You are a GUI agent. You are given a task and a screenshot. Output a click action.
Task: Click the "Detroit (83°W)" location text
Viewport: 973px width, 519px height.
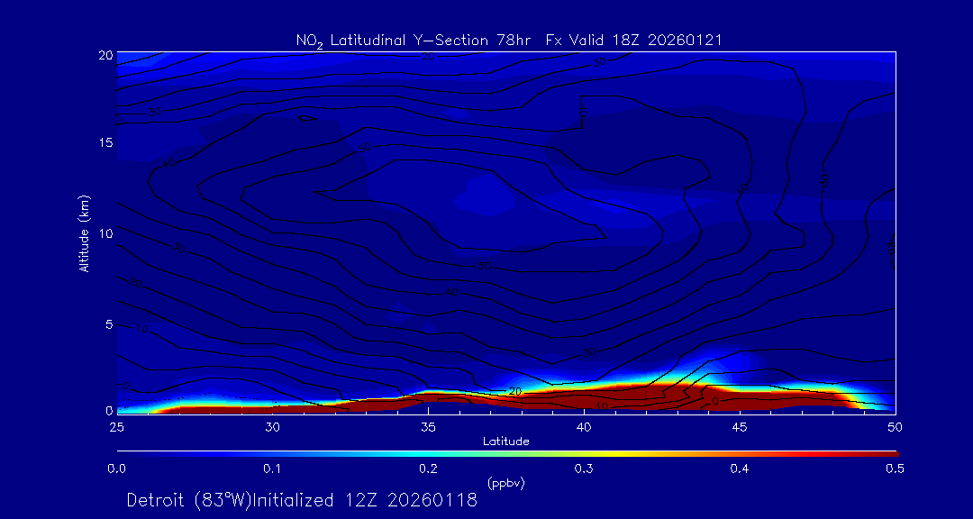click(192, 500)
